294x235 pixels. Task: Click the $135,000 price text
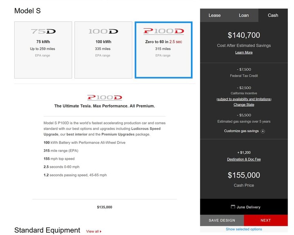click(105, 207)
